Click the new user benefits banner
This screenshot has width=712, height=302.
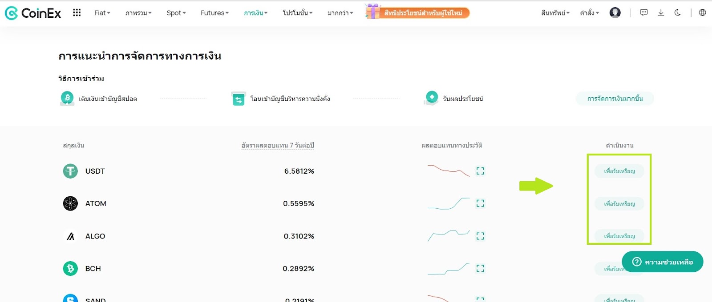417,12
